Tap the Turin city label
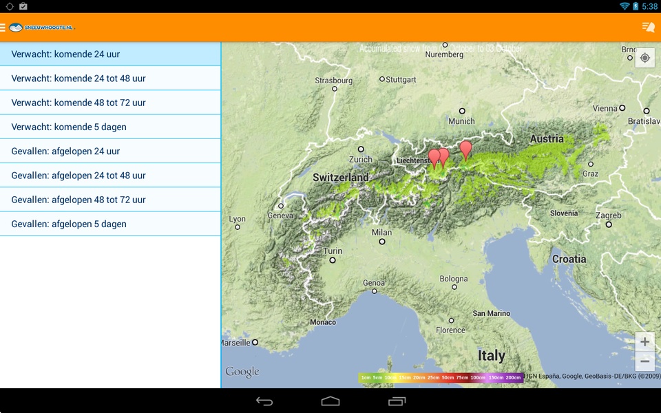661x413 pixels. 333,251
